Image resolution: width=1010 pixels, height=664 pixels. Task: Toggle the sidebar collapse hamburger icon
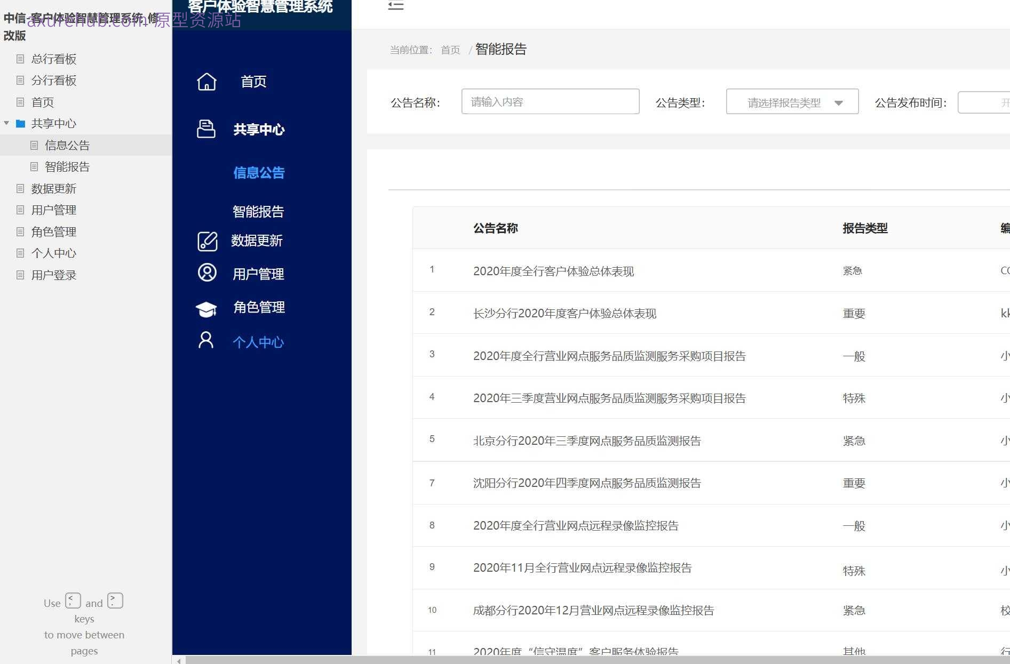click(x=395, y=5)
